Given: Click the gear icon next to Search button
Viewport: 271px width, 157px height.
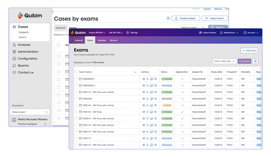Looking at the screenshot, I should [x=255, y=61].
